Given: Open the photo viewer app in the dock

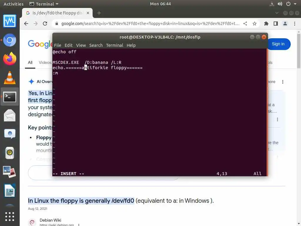Looking at the screenshot, I should [x=10, y=172].
